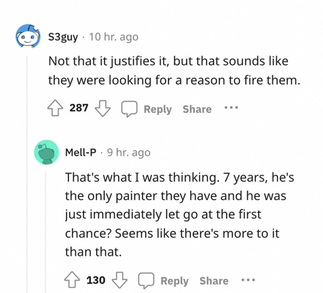Click Reply under Mell-P's comment
The height and width of the screenshot is (293, 323).
[x=174, y=281]
